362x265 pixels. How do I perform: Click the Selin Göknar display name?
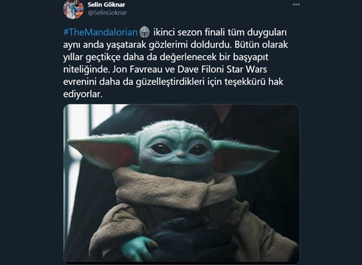coord(106,4)
